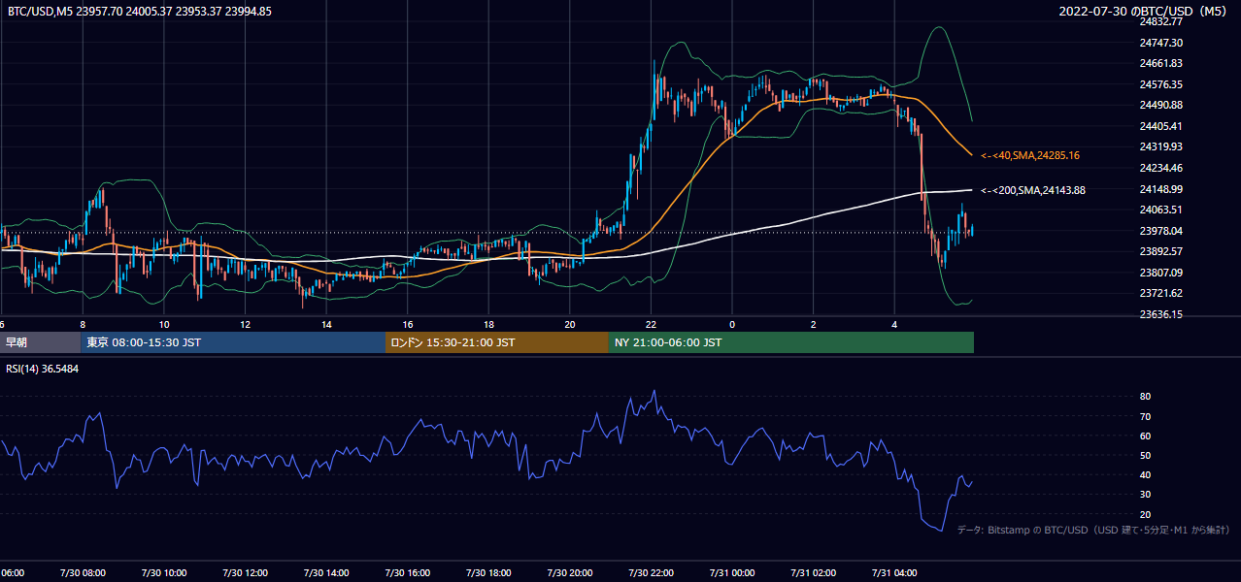1241x582 pixels.
Task: Select the 80 level on RSI scale
Action: point(1146,397)
